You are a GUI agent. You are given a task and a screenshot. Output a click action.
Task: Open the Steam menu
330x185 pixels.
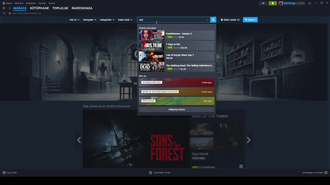(9, 3)
